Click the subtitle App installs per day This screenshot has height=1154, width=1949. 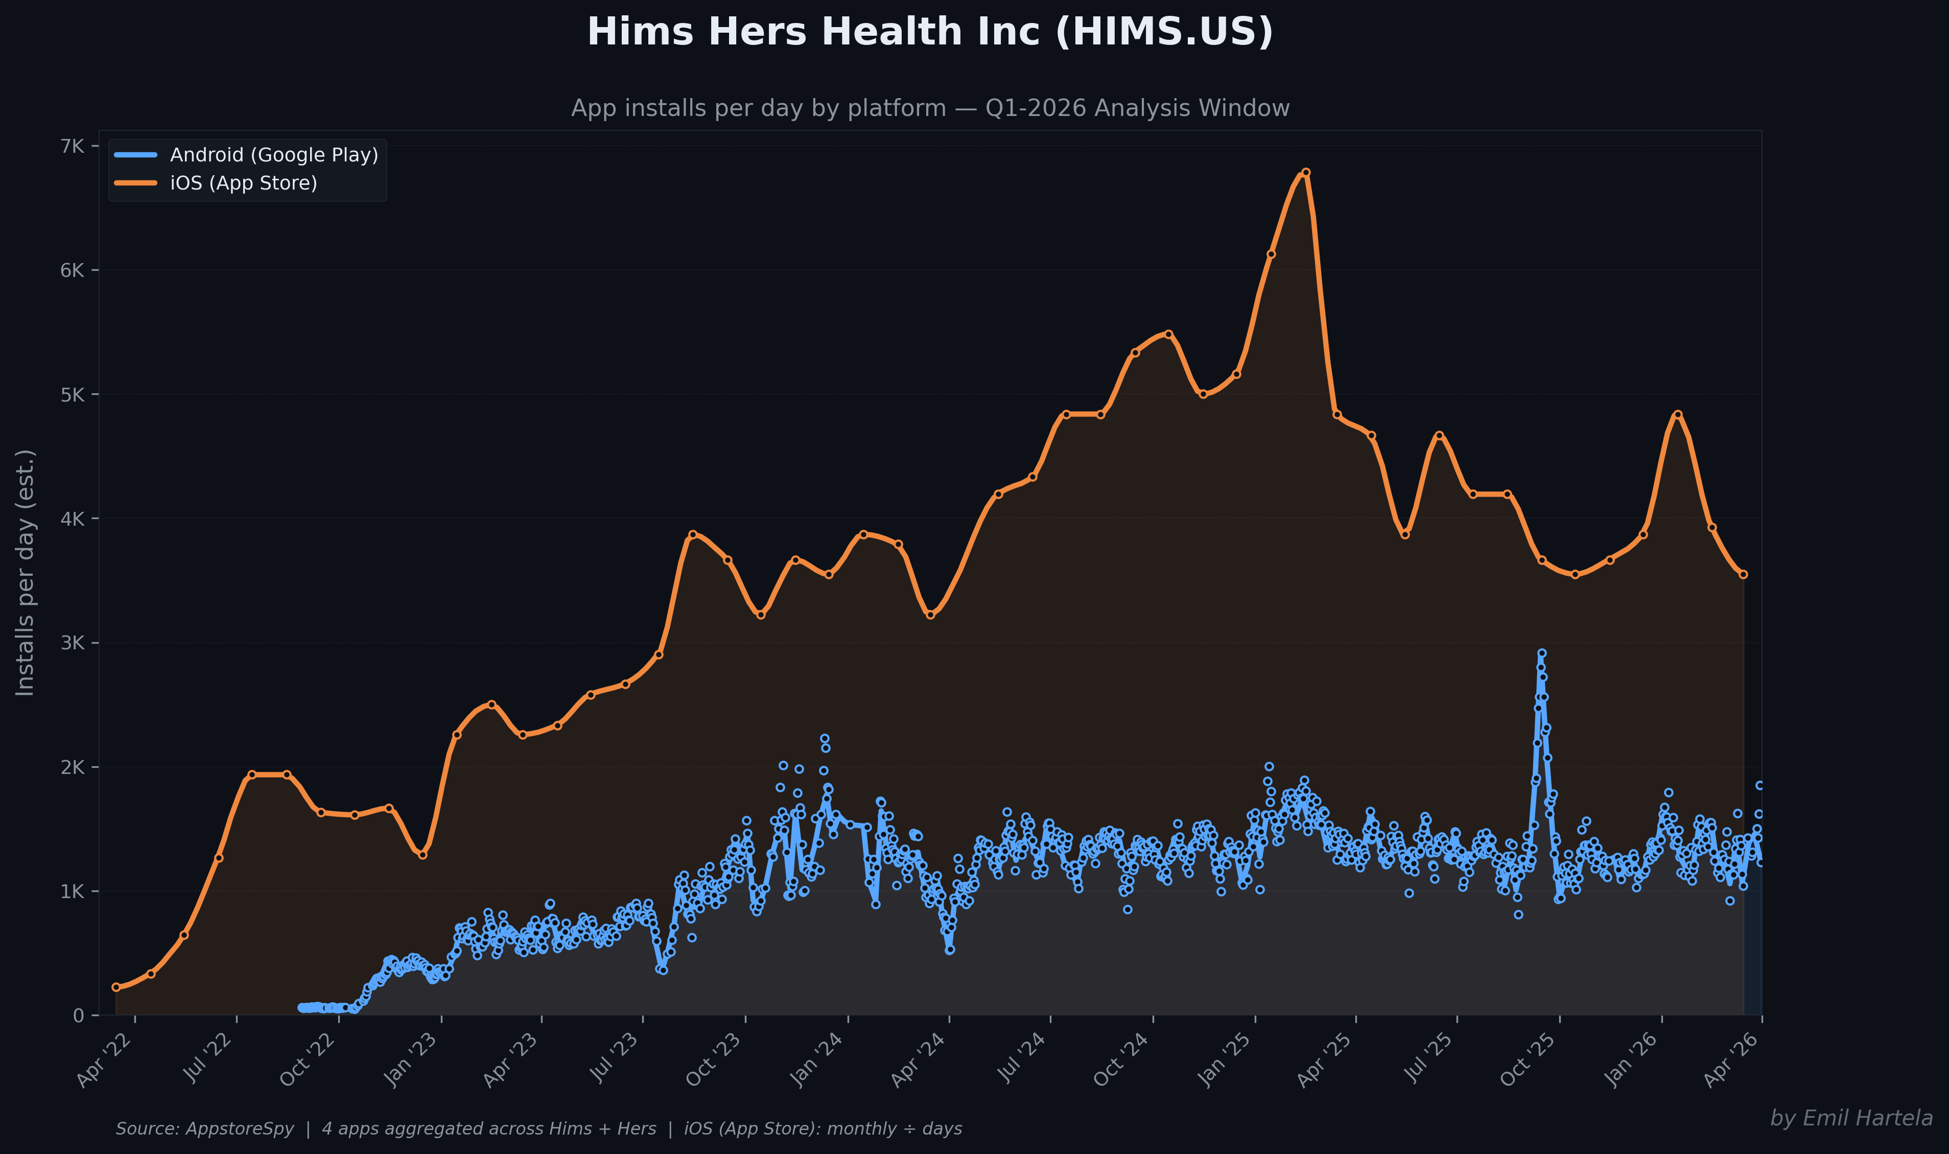930,108
